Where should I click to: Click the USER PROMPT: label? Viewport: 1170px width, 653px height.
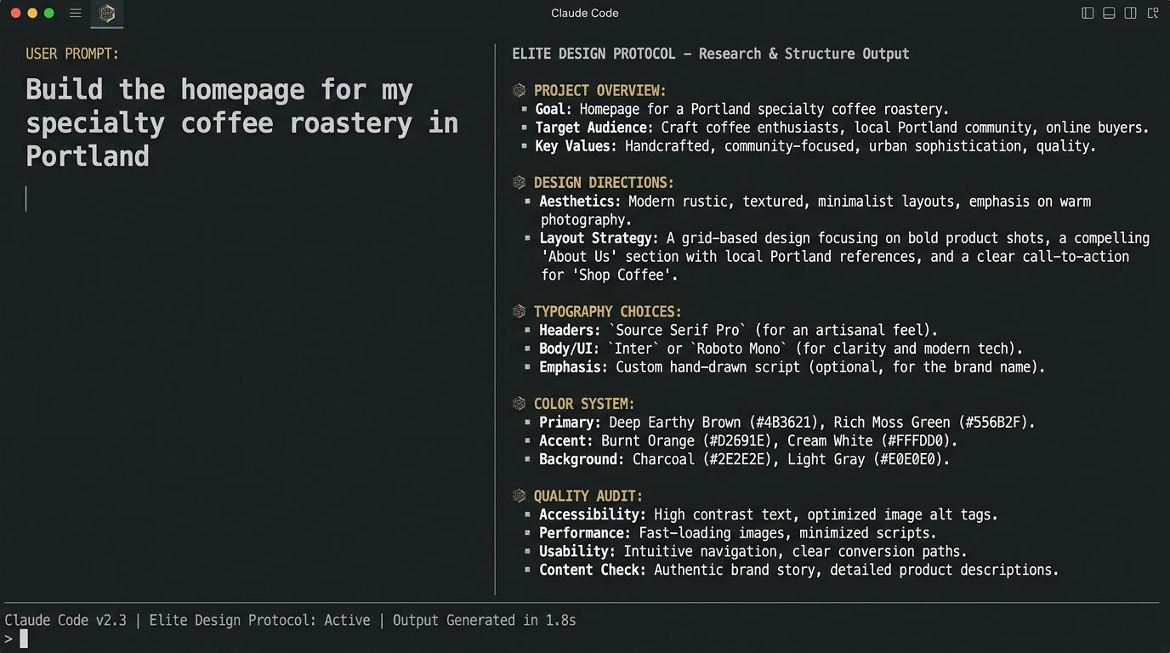pyautogui.click(x=72, y=54)
